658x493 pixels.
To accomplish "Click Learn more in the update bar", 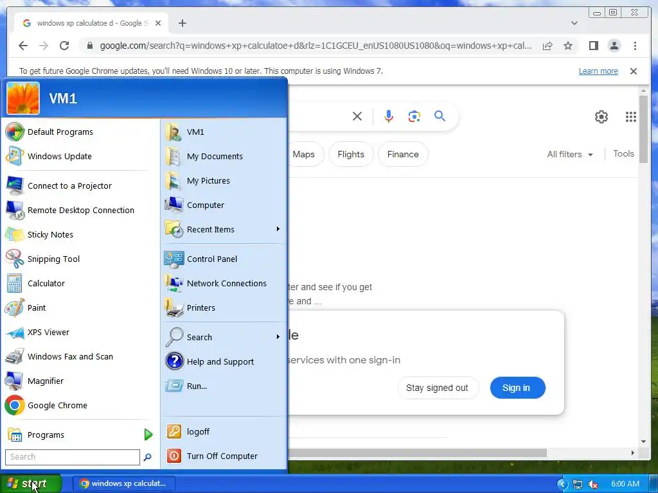I will click(598, 71).
